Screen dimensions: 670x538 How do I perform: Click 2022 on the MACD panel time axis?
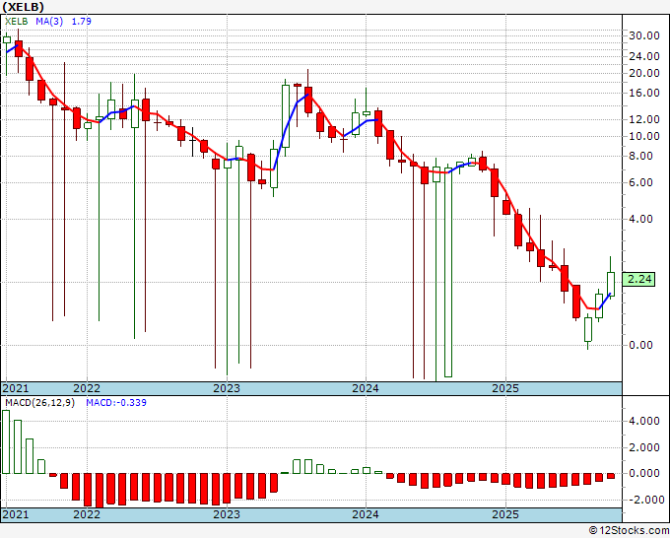[x=87, y=514]
